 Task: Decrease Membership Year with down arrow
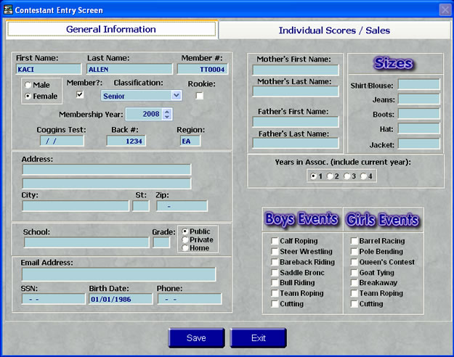(x=167, y=117)
